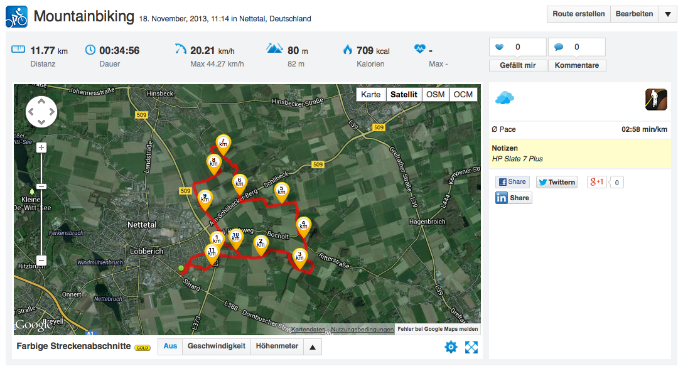Image resolution: width=683 pixels, height=371 pixels.
Task: Switch map to Satellit view
Action: (x=404, y=95)
